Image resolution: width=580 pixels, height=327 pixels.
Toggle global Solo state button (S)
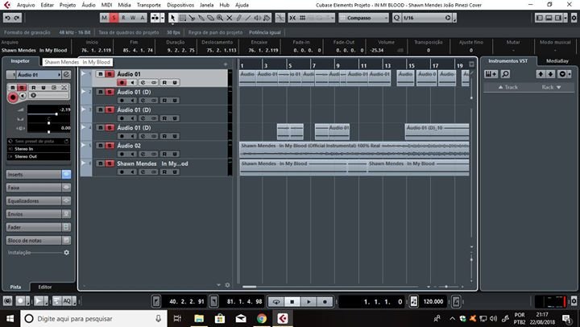pyautogui.click(x=114, y=17)
